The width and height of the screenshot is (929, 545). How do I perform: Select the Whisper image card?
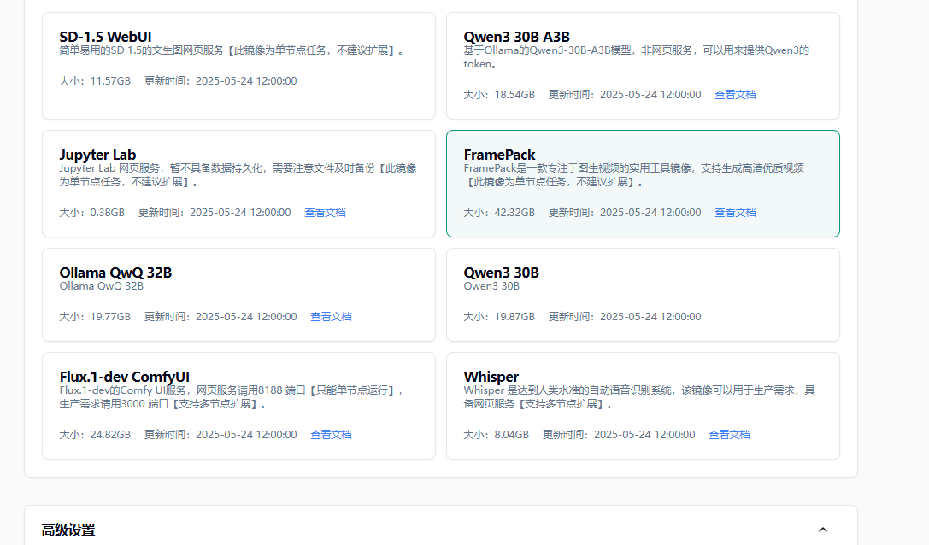click(x=643, y=406)
